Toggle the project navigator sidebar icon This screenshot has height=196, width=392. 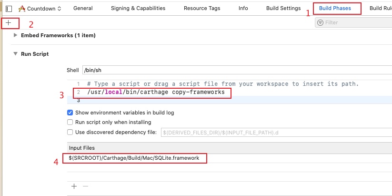click(9, 9)
